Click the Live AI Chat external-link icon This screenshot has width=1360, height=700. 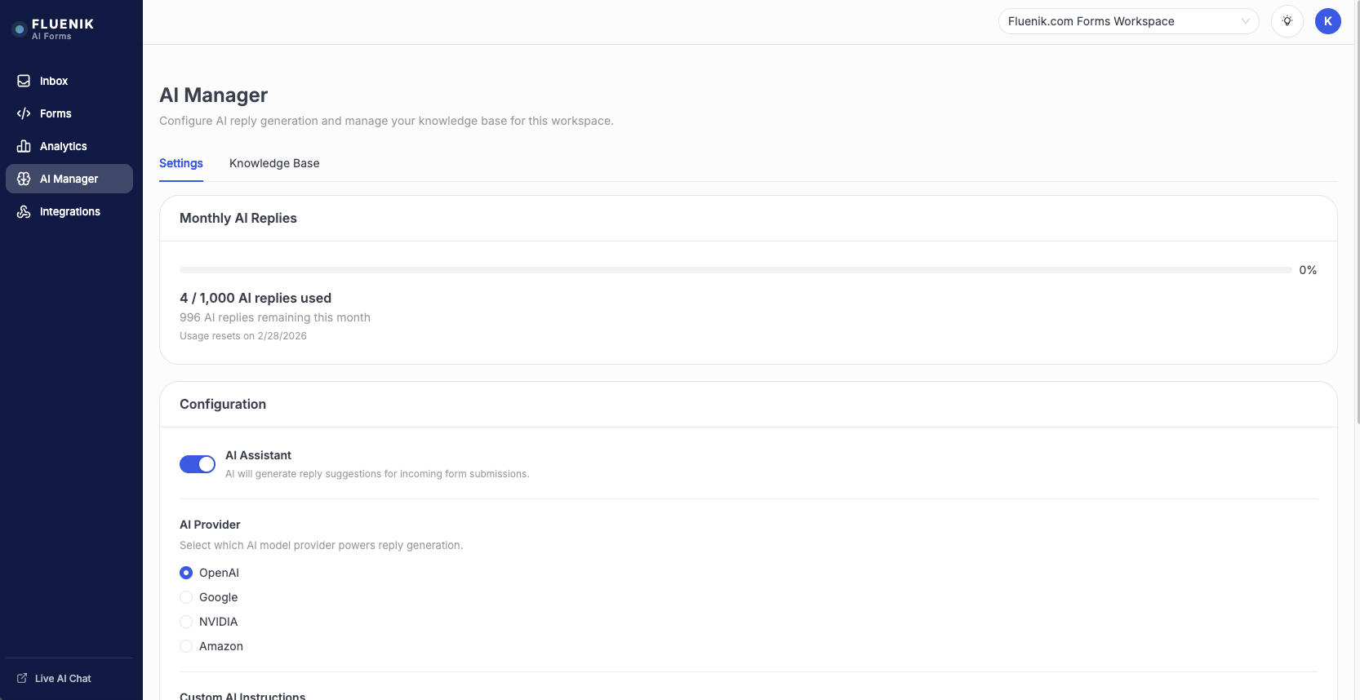(22, 678)
